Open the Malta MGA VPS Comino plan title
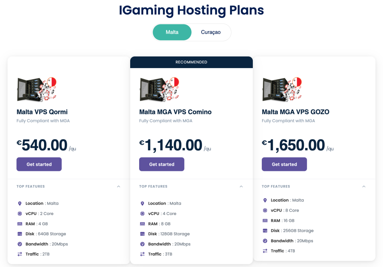 (175, 112)
